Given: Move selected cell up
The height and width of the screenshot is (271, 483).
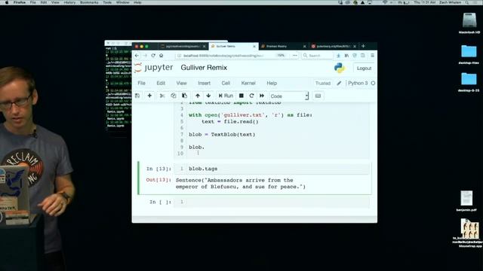Looking at the screenshot, I should click(x=198, y=96).
